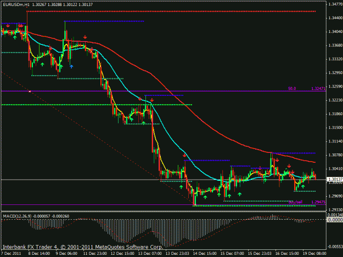Screen dimensions: 343x257
Task: Click the MACD(12,26,9) indicator label
Action: pos(17,216)
